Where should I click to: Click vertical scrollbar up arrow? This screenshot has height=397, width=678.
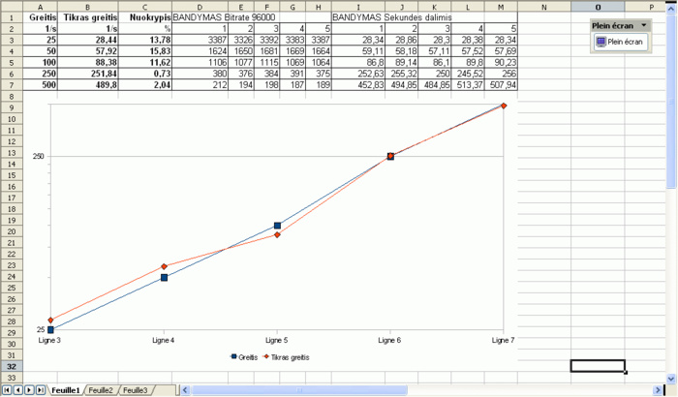671,8
